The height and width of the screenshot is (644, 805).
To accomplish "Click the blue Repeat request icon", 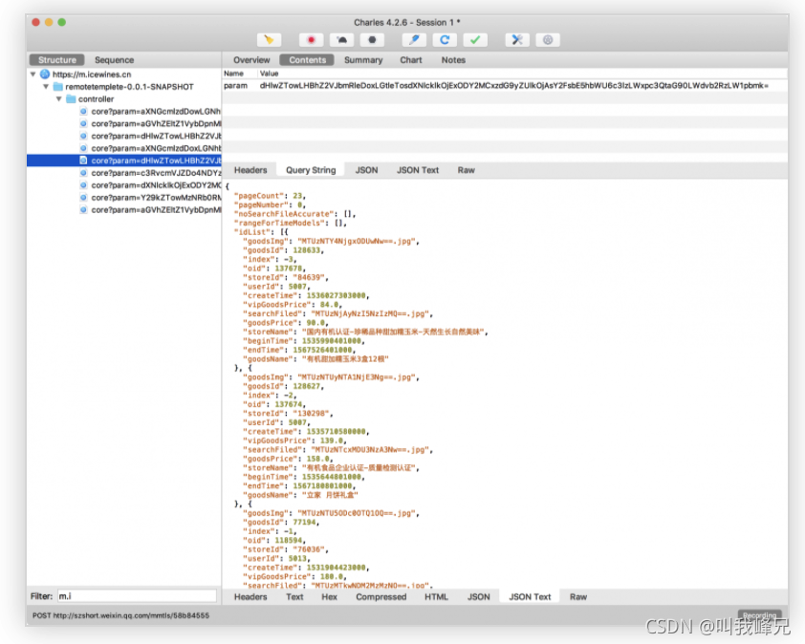I will [444, 39].
